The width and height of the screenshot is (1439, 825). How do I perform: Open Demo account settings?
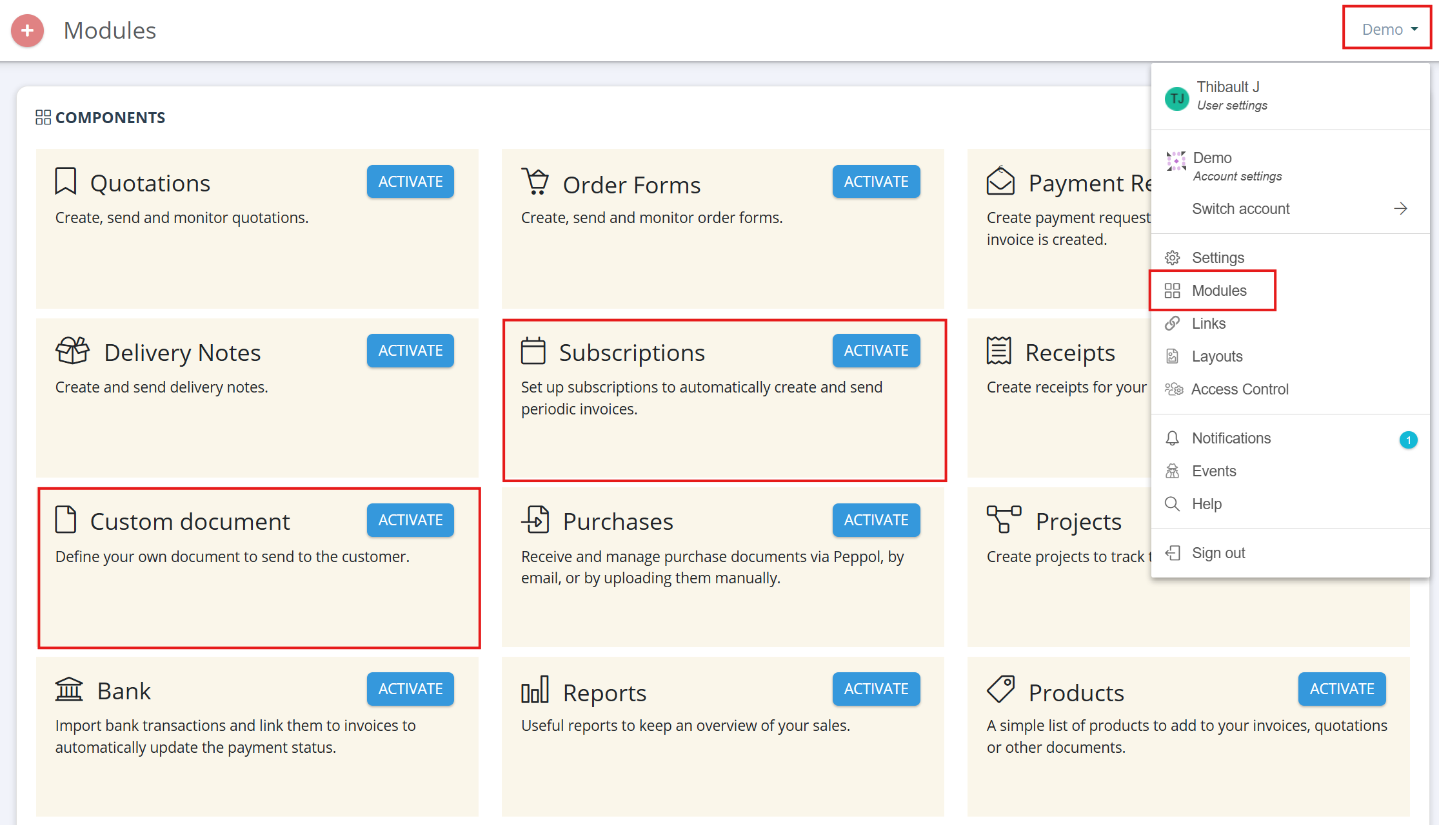1290,166
